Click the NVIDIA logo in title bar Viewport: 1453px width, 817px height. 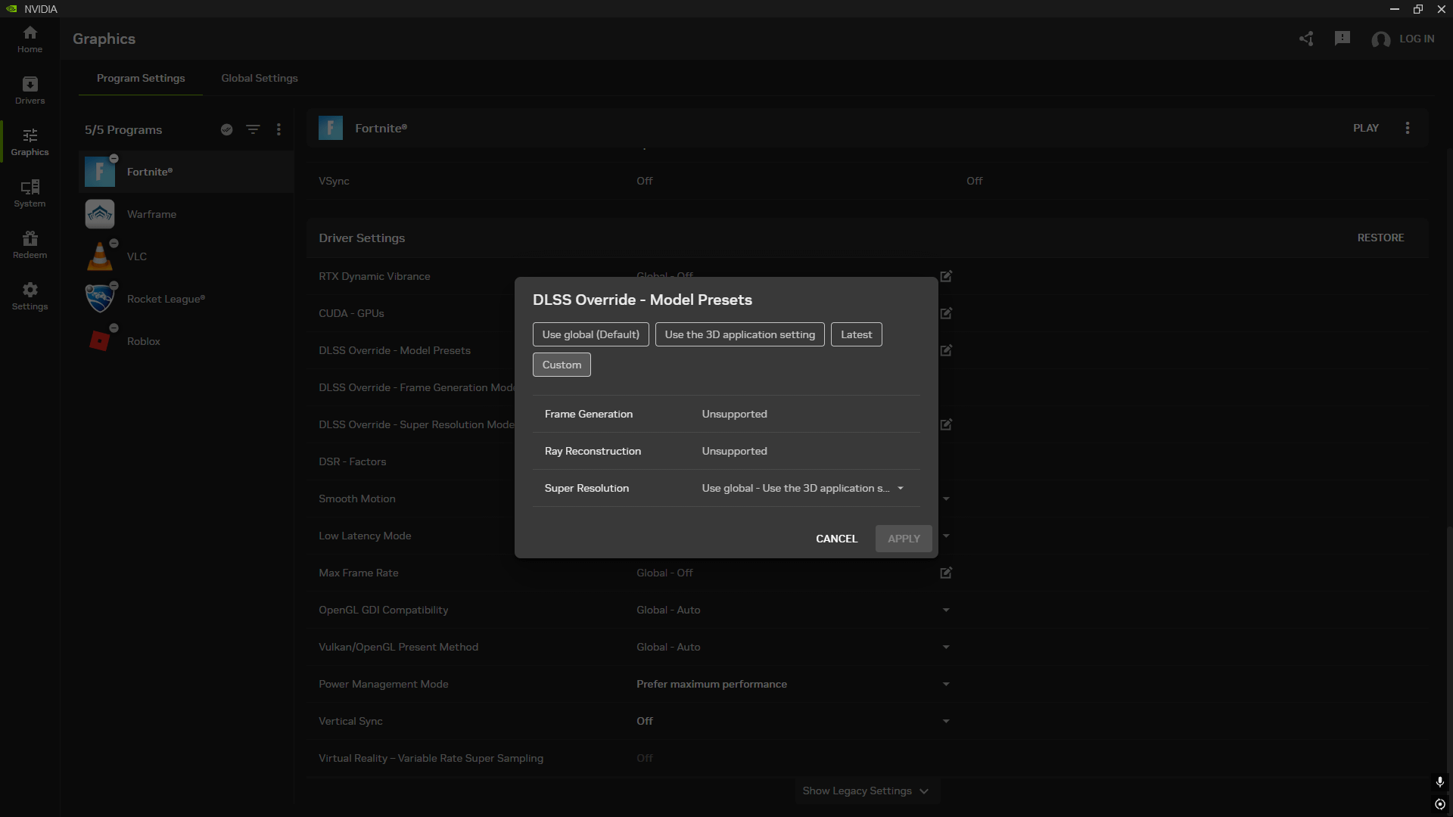11,9
